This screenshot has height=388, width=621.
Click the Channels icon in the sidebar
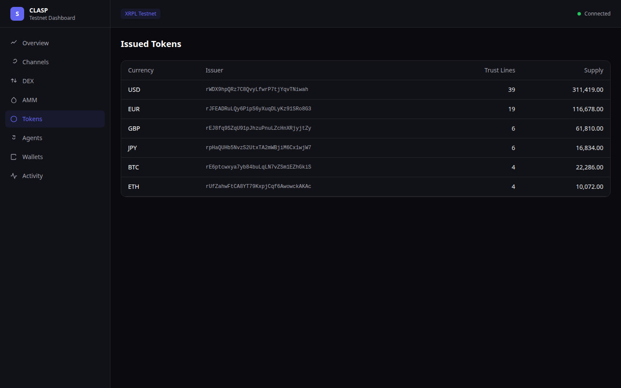14,62
